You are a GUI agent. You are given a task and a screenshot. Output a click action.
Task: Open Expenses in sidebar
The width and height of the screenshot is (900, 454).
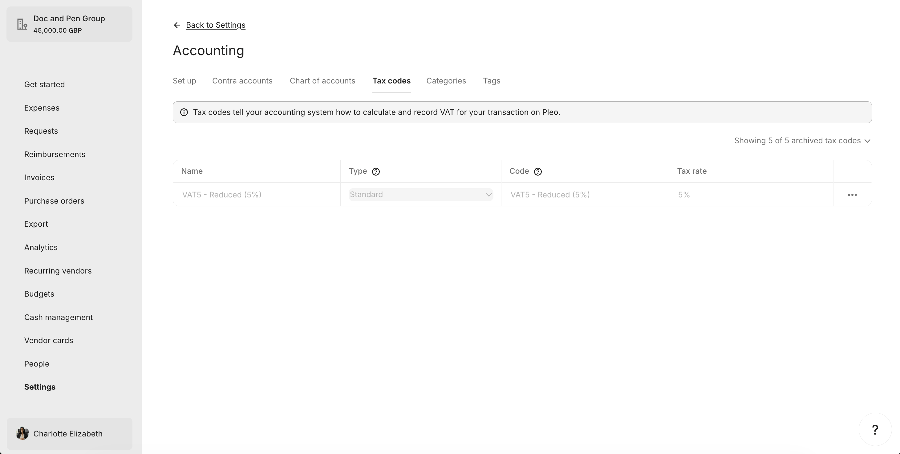(42, 108)
